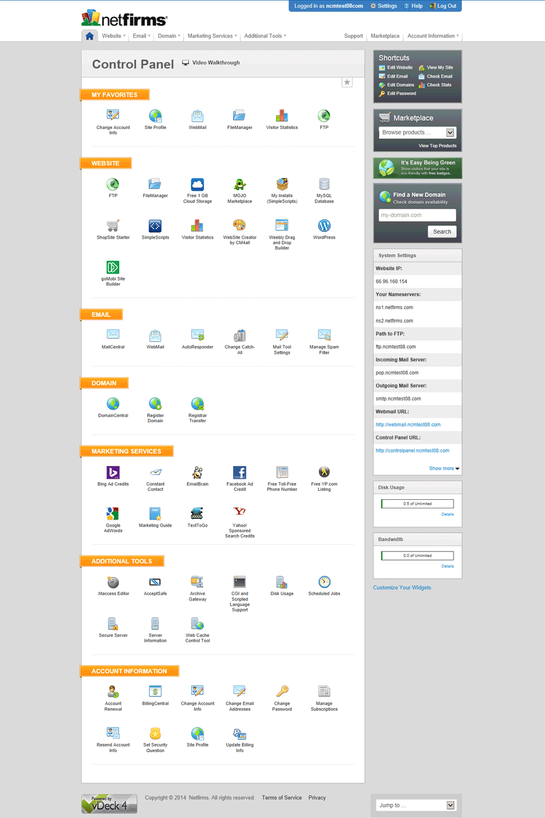Open Visitor Statistics in My Favorites
The height and width of the screenshot is (818, 545).
pyautogui.click(x=282, y=116)
